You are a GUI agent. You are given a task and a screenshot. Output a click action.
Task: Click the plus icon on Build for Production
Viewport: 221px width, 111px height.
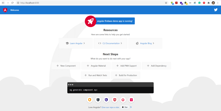point(116,75)
